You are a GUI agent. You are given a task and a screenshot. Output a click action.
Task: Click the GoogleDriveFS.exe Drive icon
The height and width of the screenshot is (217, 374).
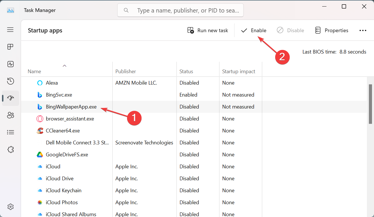tap(40, 155)
